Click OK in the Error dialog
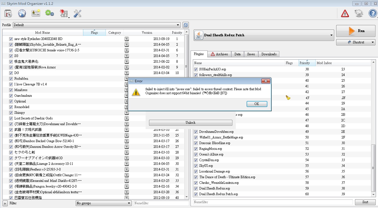The height and width of the screenshot is (208, 378). pyautogui.click(x=257, y=104)
